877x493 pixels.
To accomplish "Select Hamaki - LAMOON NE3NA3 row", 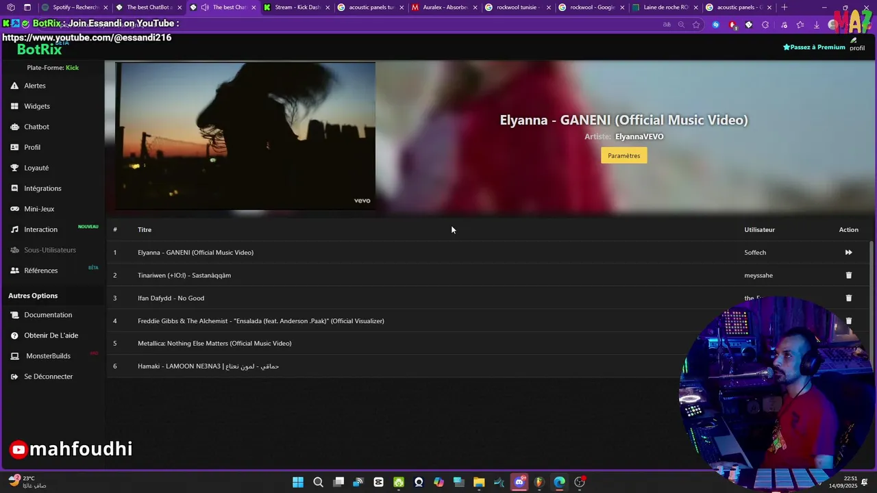I will (x=208, y=366).
